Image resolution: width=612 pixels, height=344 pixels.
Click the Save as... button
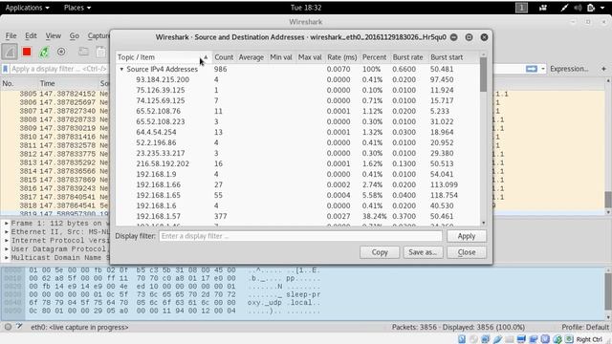point(423,252)
